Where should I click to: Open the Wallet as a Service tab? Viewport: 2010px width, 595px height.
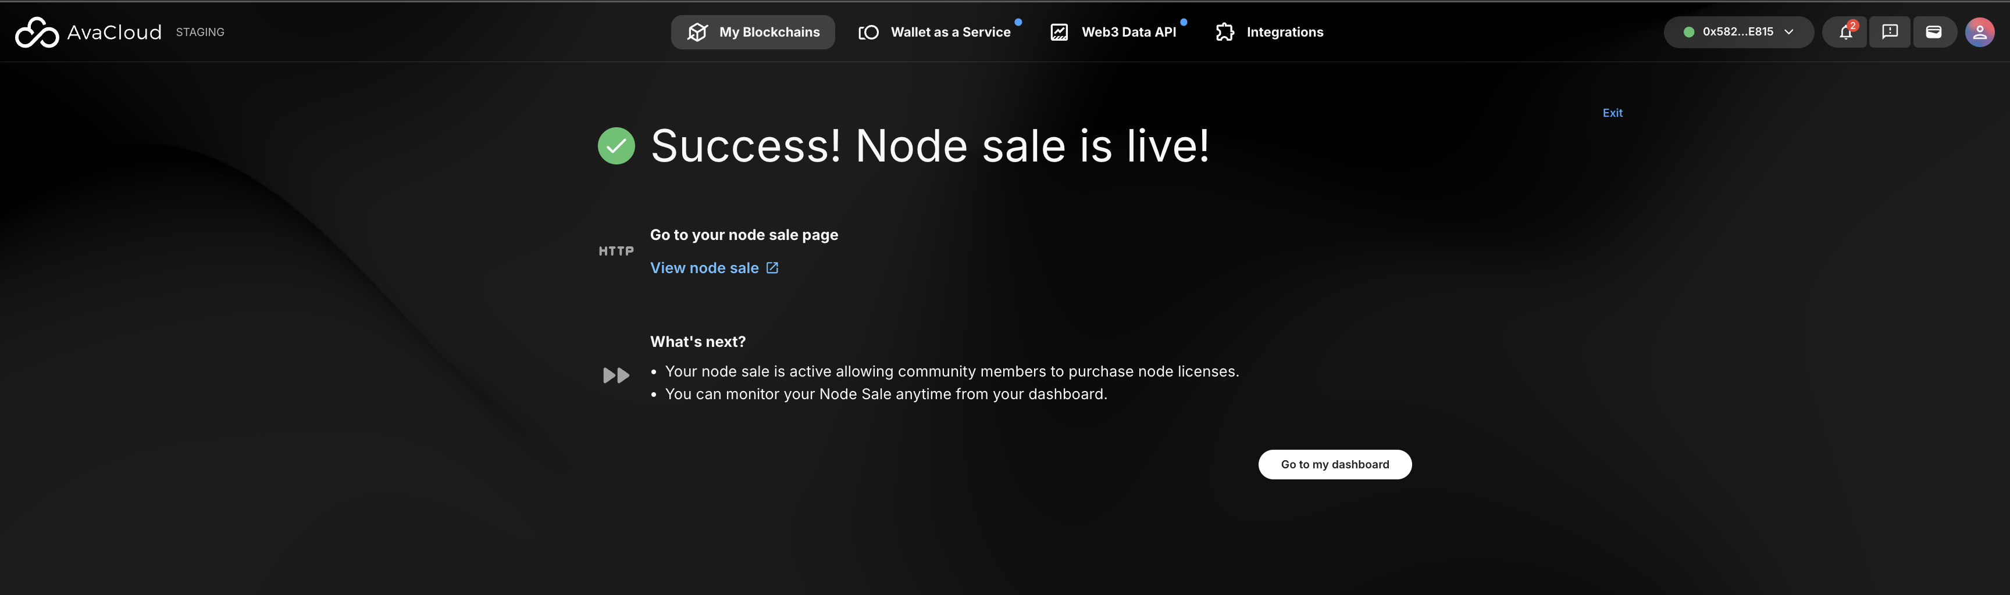point(950,32)
